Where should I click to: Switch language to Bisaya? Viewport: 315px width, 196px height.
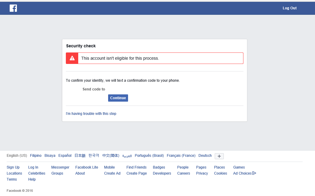(50, 156)
